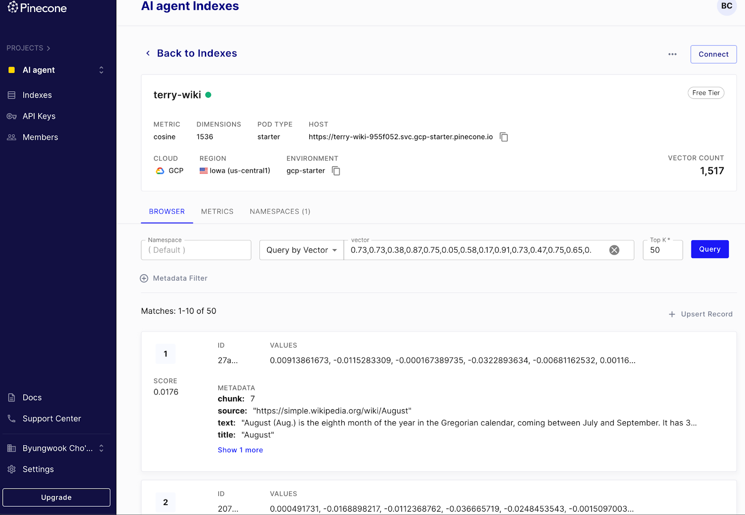The width and height of the screenshot is (745, 515).
Task: Click the values row starting 0.000491731
Action: [x=452, y=509]
